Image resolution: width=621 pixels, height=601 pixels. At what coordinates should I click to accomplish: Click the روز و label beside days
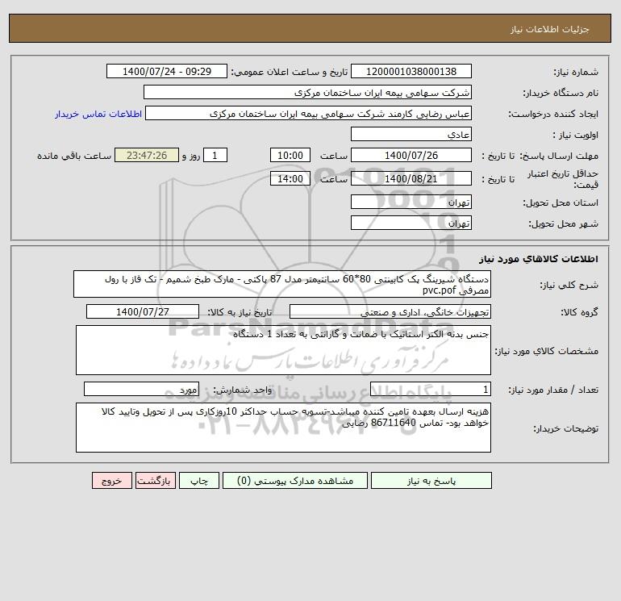point(191,156)
